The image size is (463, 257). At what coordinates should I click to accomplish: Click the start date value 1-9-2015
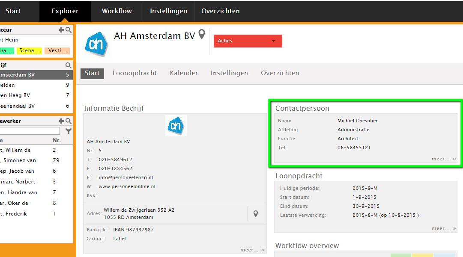(364, 197)
